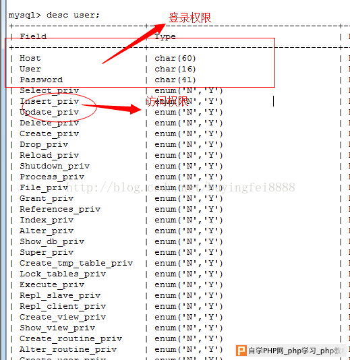The height and width of the screenshot is (360, 350).
Task: Click the red 登录权限 annotation label
Action: point(189,18)
